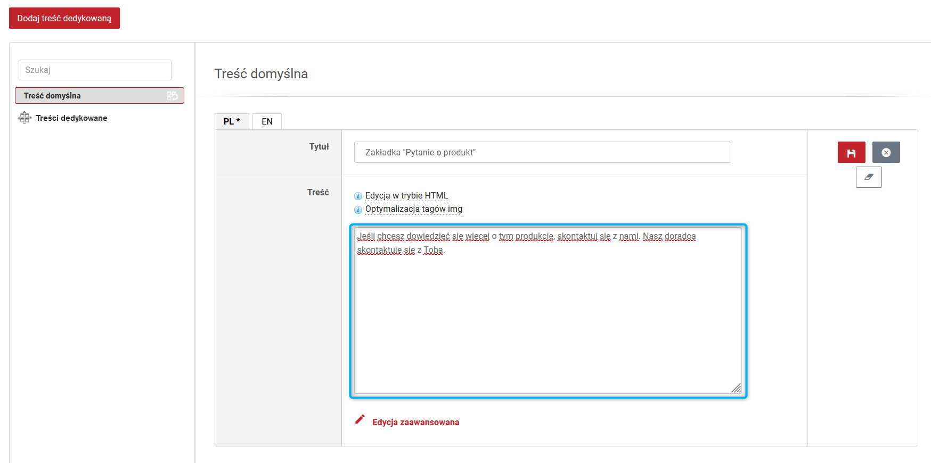Viewport: 931px width, 463px height.
Task: Click info icon next to Optymalizacja tagów img
Action: point(358,210)
